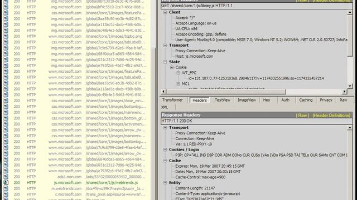This screenshot has width=357, height=200.
Task: Click the icon on css activemen image row
Action: (x=6, y=124)
